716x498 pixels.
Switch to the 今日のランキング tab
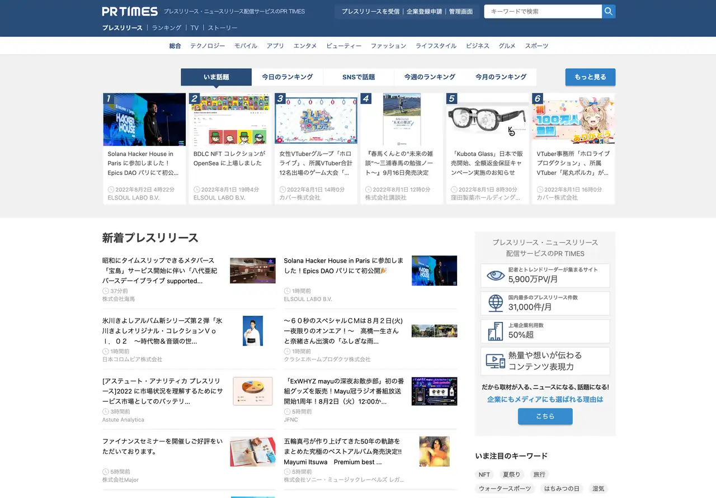click(288, 77)
